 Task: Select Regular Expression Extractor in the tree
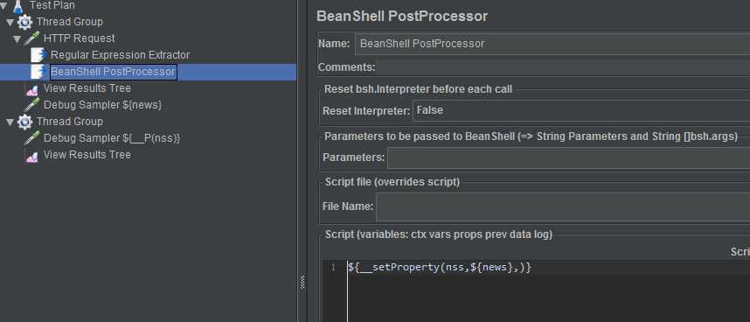(x=120, y=55)
